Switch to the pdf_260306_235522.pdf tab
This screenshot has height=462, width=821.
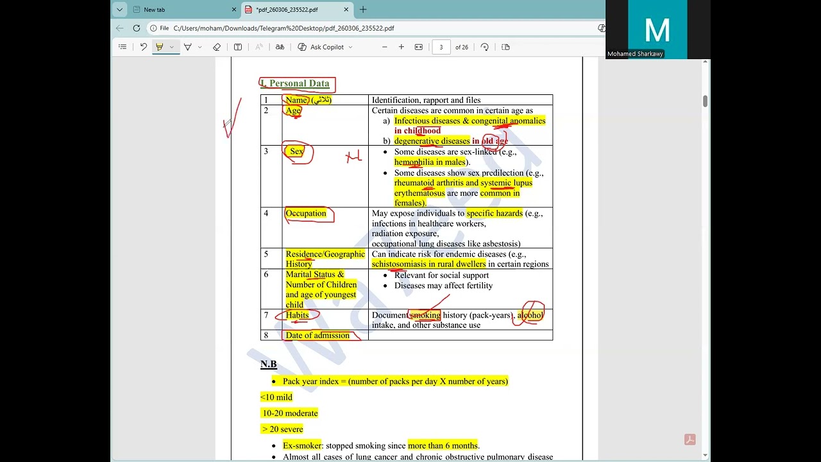point(298,10)
